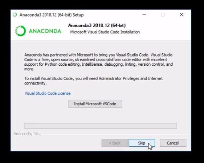
Task: Click the disabled Back button
Action: (115, 143)
